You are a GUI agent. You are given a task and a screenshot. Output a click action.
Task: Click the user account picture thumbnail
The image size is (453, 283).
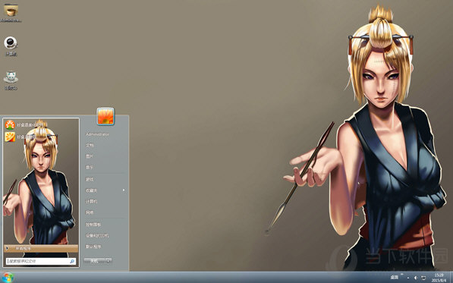[105, 116]
